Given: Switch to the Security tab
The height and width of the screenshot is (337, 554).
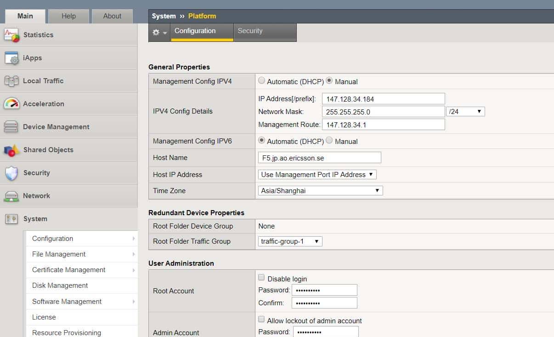Looking at the screenshot, I should (x=250, y=31).
